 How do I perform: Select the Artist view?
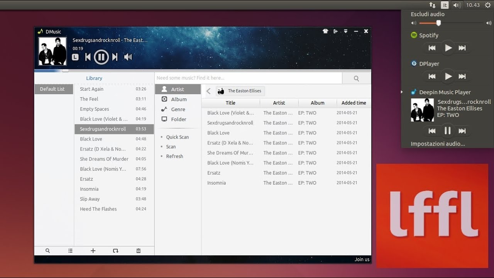tap(178, 89)
